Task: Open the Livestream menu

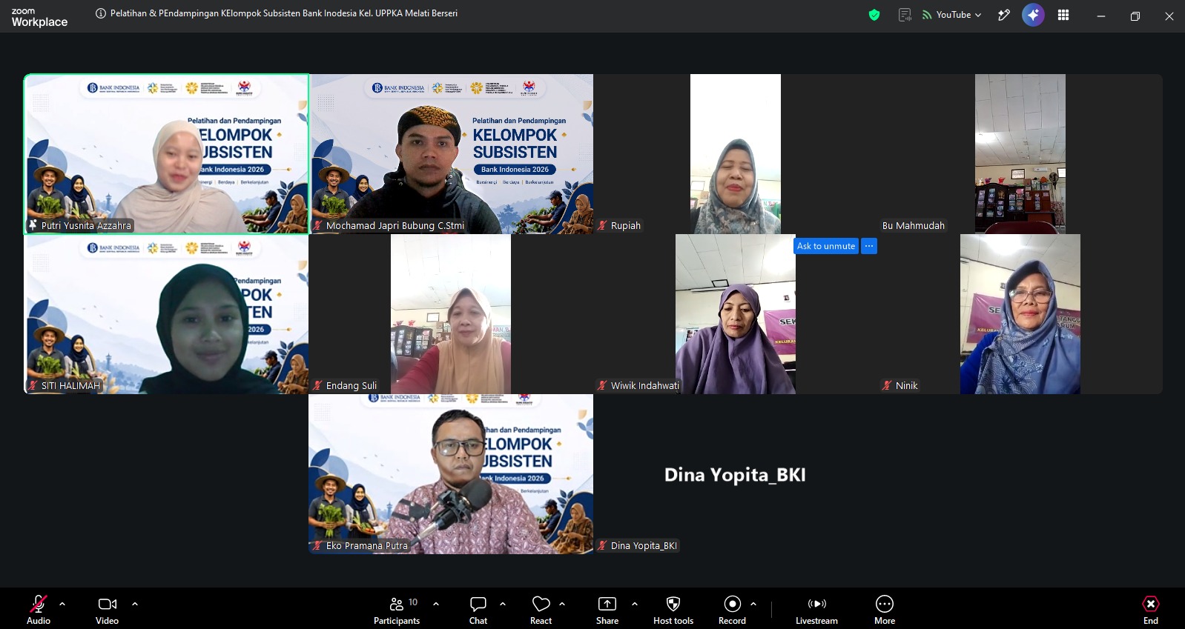Action: point(816,610)
